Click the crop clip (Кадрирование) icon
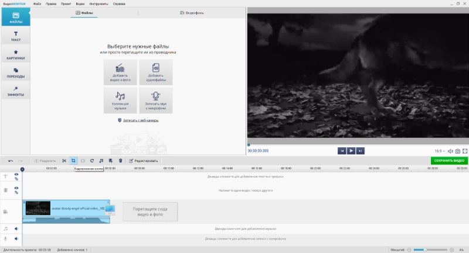This screenshot has width=469, height=253. (x=74, y=161)
